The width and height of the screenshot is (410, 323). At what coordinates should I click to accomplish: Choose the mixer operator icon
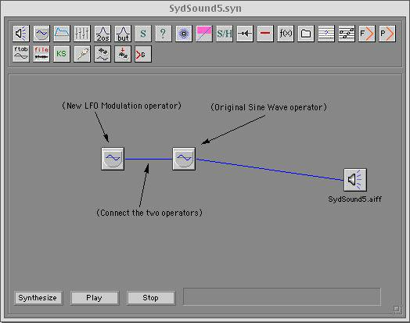tap(82, 34)
